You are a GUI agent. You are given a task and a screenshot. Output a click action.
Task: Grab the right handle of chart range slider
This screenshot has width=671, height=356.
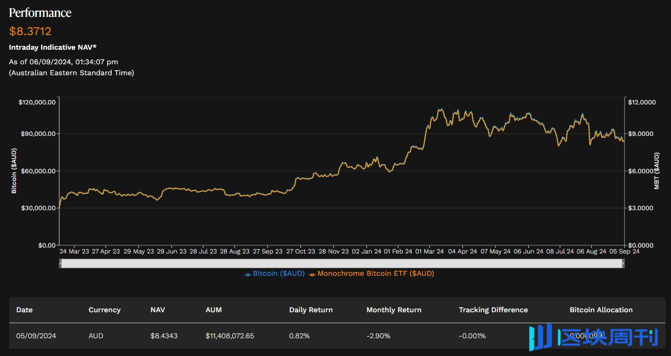coord(623,263)
